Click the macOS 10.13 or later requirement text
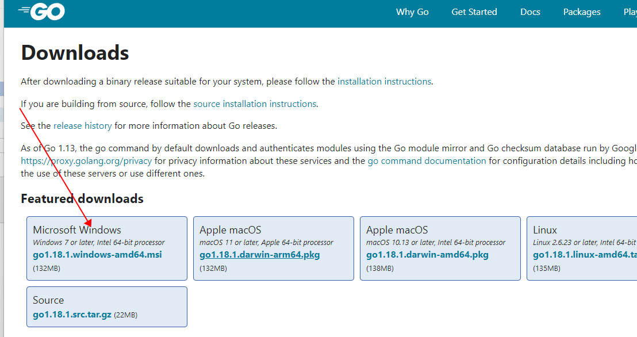Image resolution: width=637 pixels, height=337 pixels. (x=436, y=243)
